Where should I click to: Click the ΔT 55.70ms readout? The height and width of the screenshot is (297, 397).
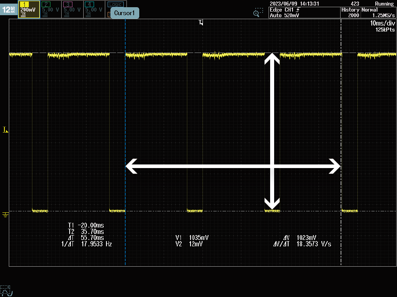pos(86,238)
